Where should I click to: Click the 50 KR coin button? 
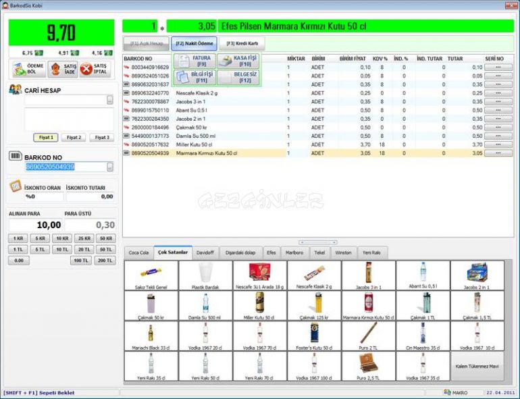(106, 238)
